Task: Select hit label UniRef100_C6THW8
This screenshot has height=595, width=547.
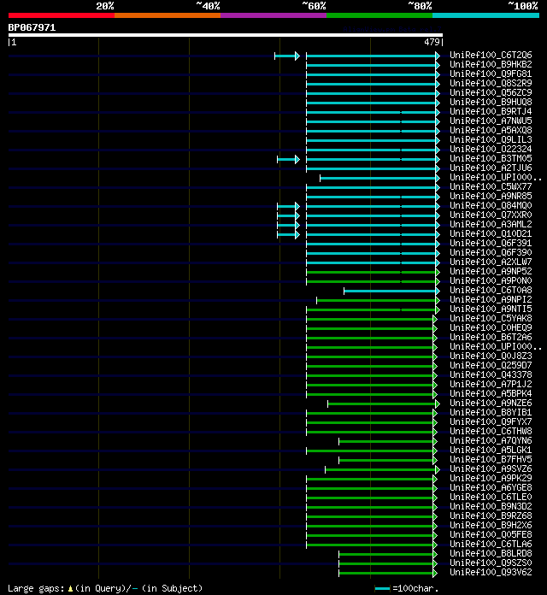Action: [491, 431]
